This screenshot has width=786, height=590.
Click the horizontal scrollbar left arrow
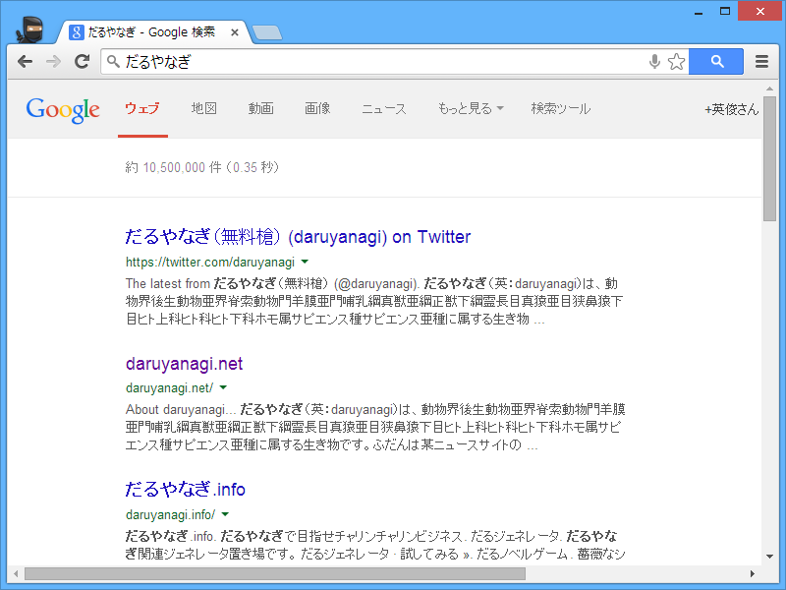[16, 573]
